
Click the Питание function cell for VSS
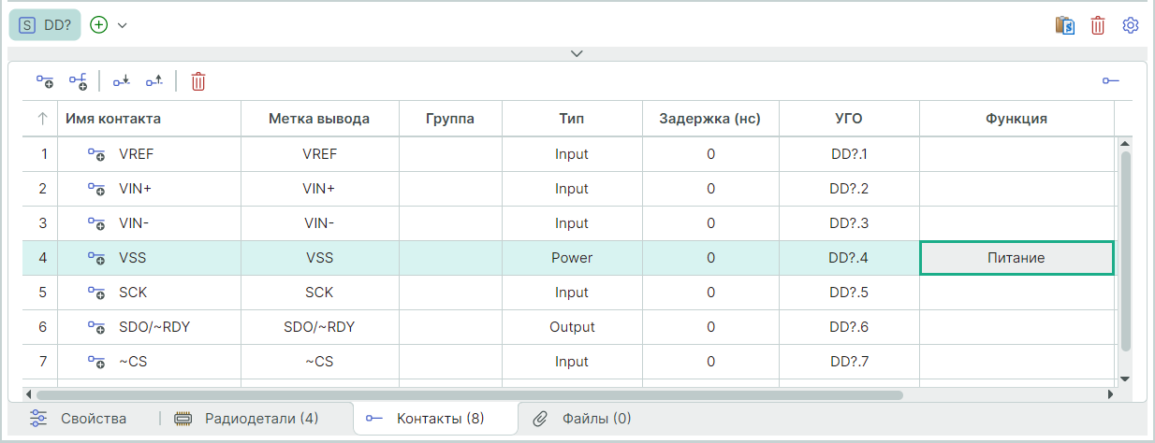(x=1016, y=258)
